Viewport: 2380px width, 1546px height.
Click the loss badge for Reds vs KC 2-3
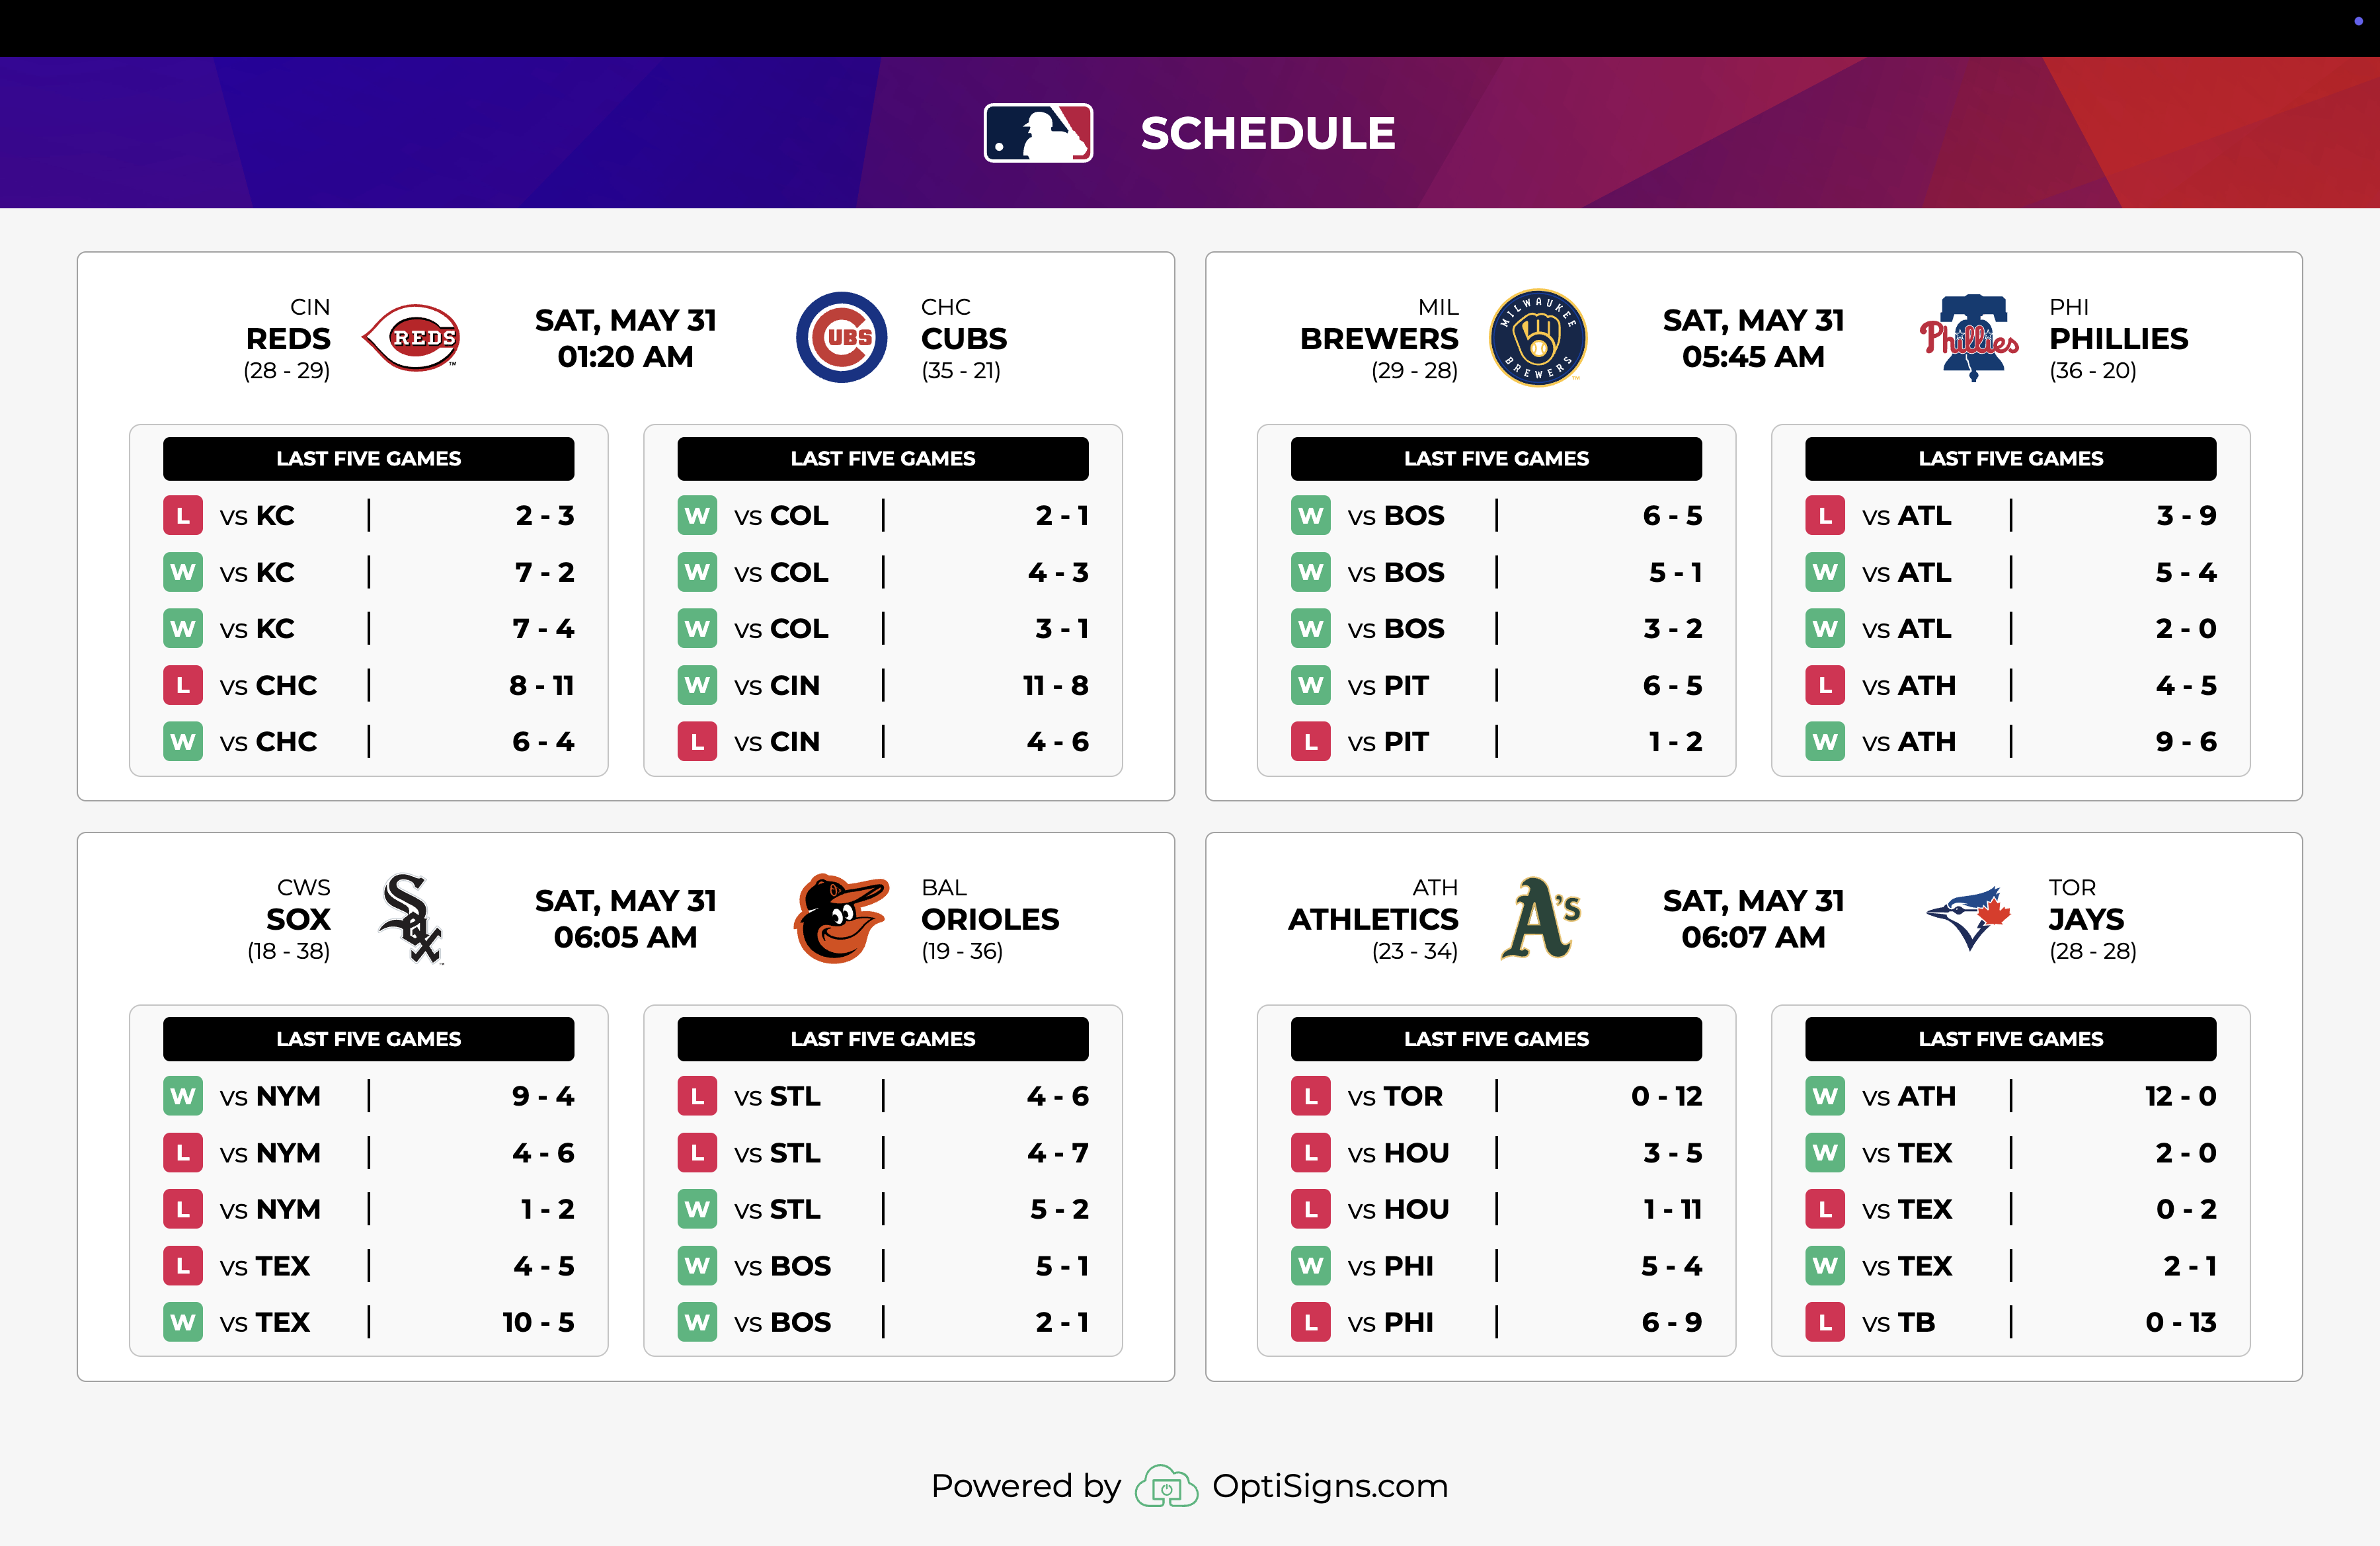click(x=183, y=516)
